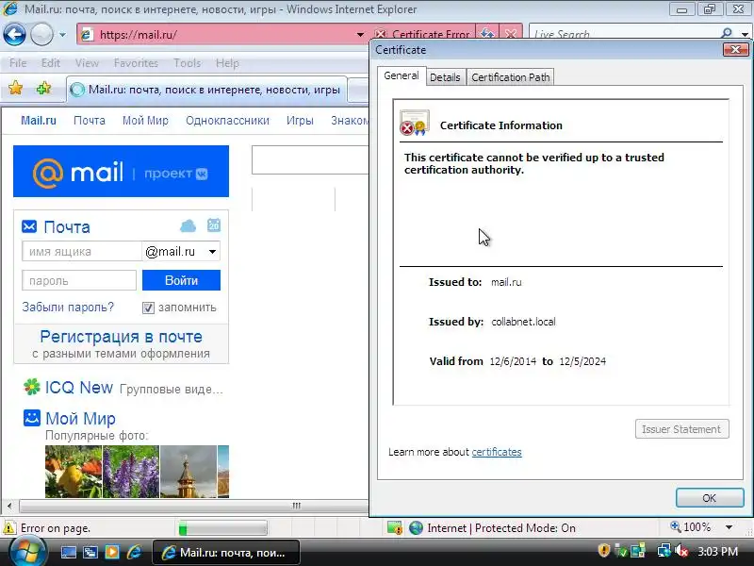Click the IE Forward navigation button
This screenshot has height=566, width=754.
click(41, 35)
